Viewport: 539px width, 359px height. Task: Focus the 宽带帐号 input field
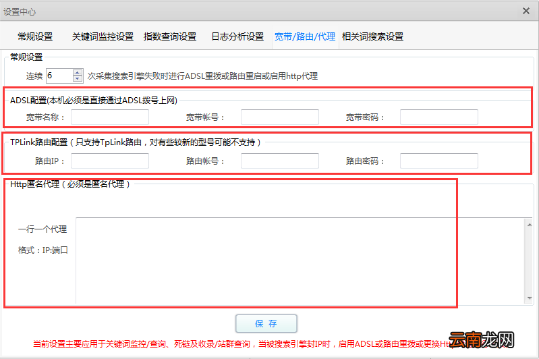[280, 117]
